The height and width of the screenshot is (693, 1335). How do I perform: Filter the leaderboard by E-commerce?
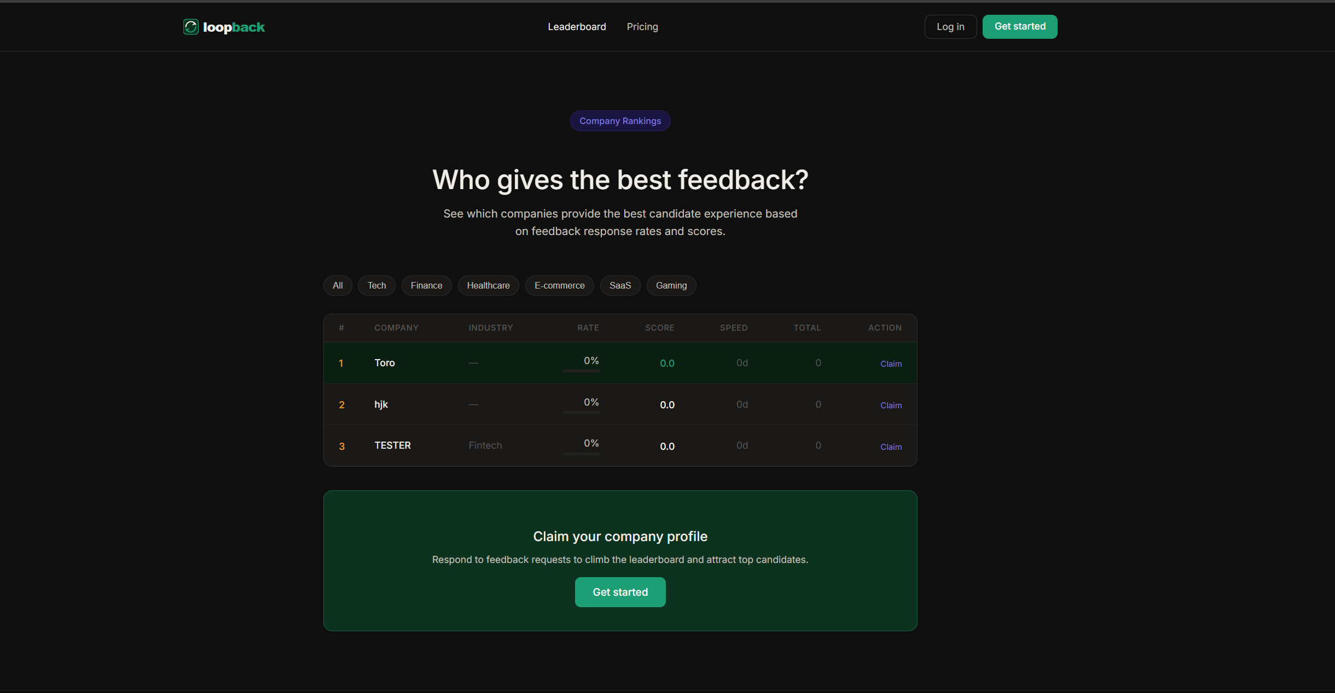[559, 285]
